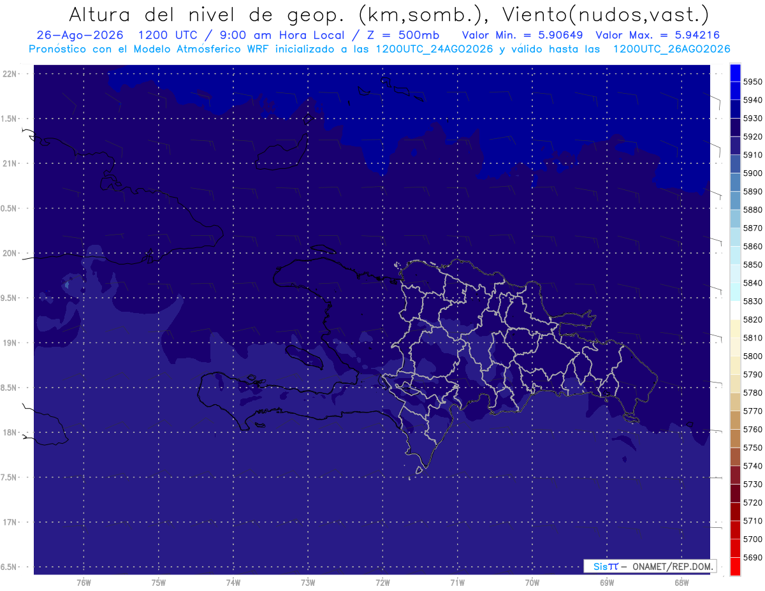Click the '5750' legend value
Viewport: 765px width, 591px height.
[x=753, y=448]
